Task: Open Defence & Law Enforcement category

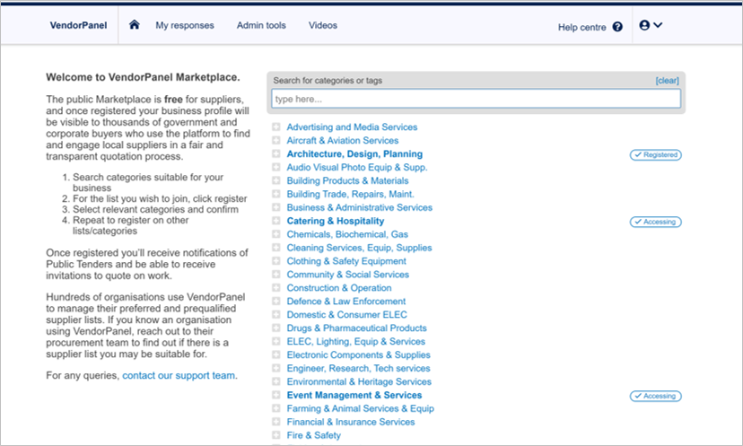Action: click(345, 301)
